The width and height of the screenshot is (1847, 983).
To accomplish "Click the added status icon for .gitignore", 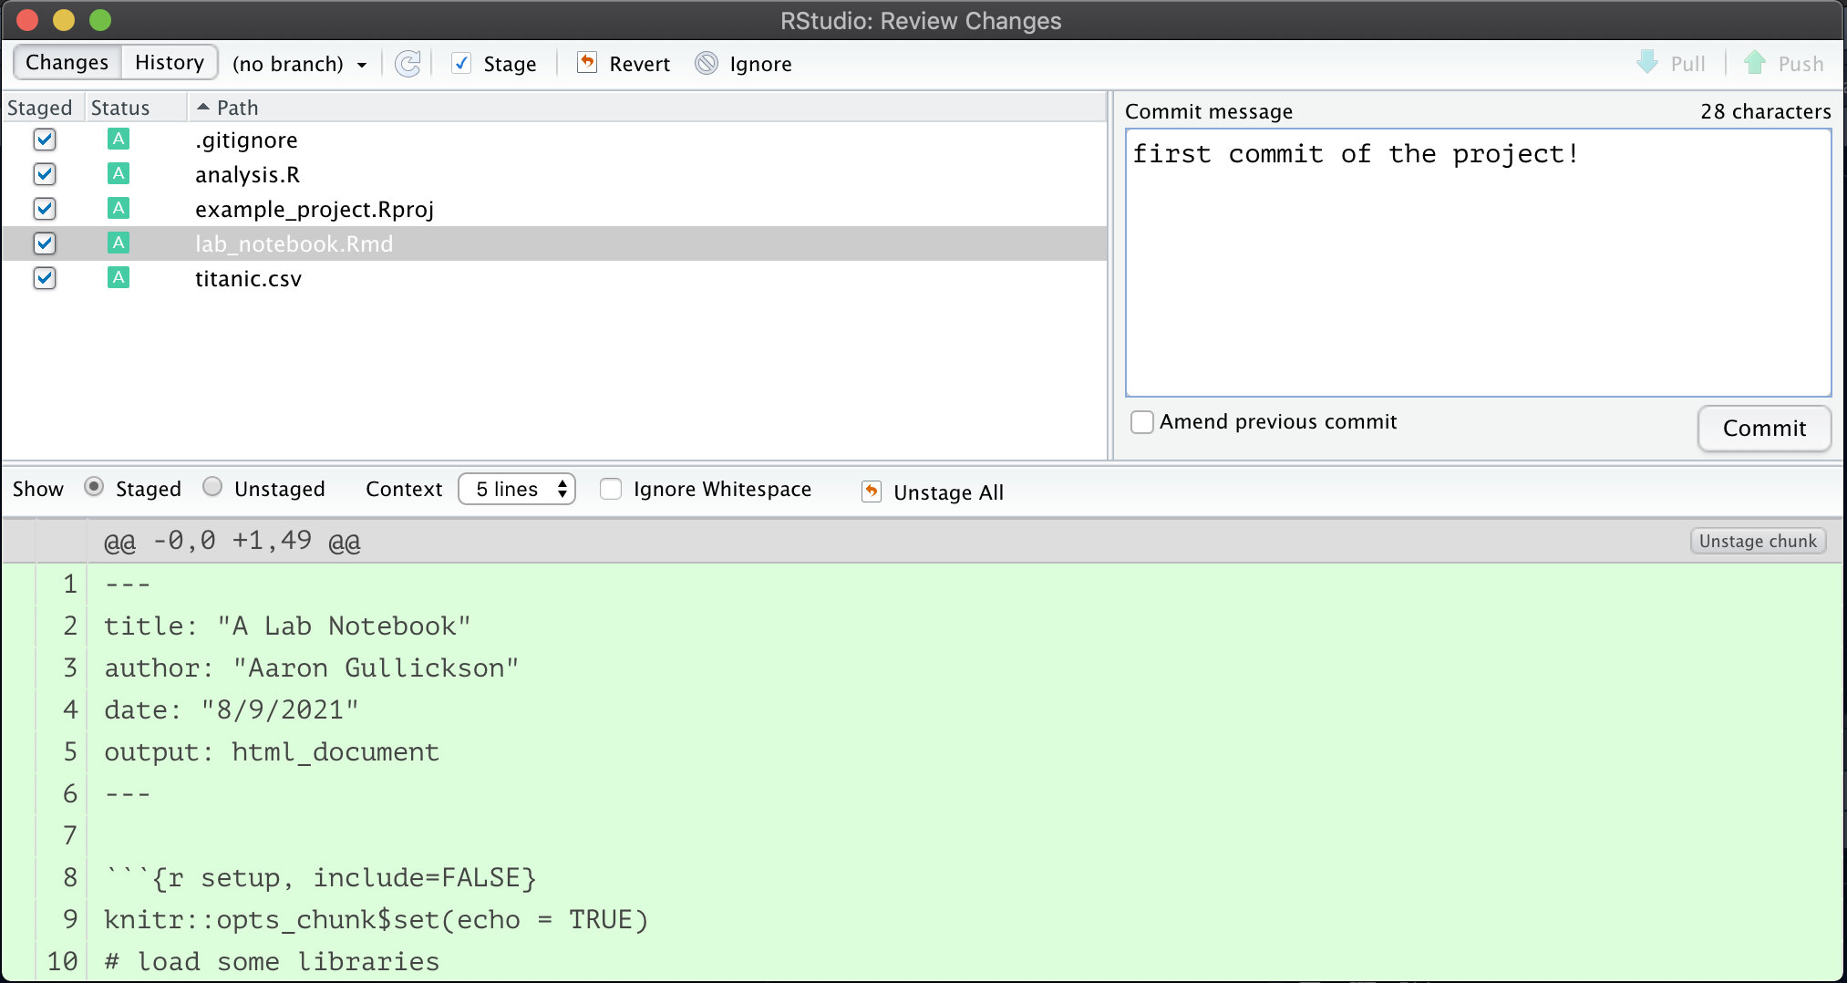I will click(x=119, y=139).
